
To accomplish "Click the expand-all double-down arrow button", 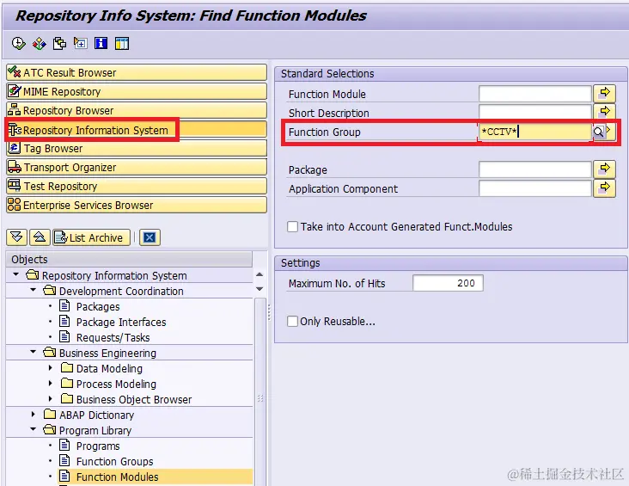I will click(x=17, y=237).
